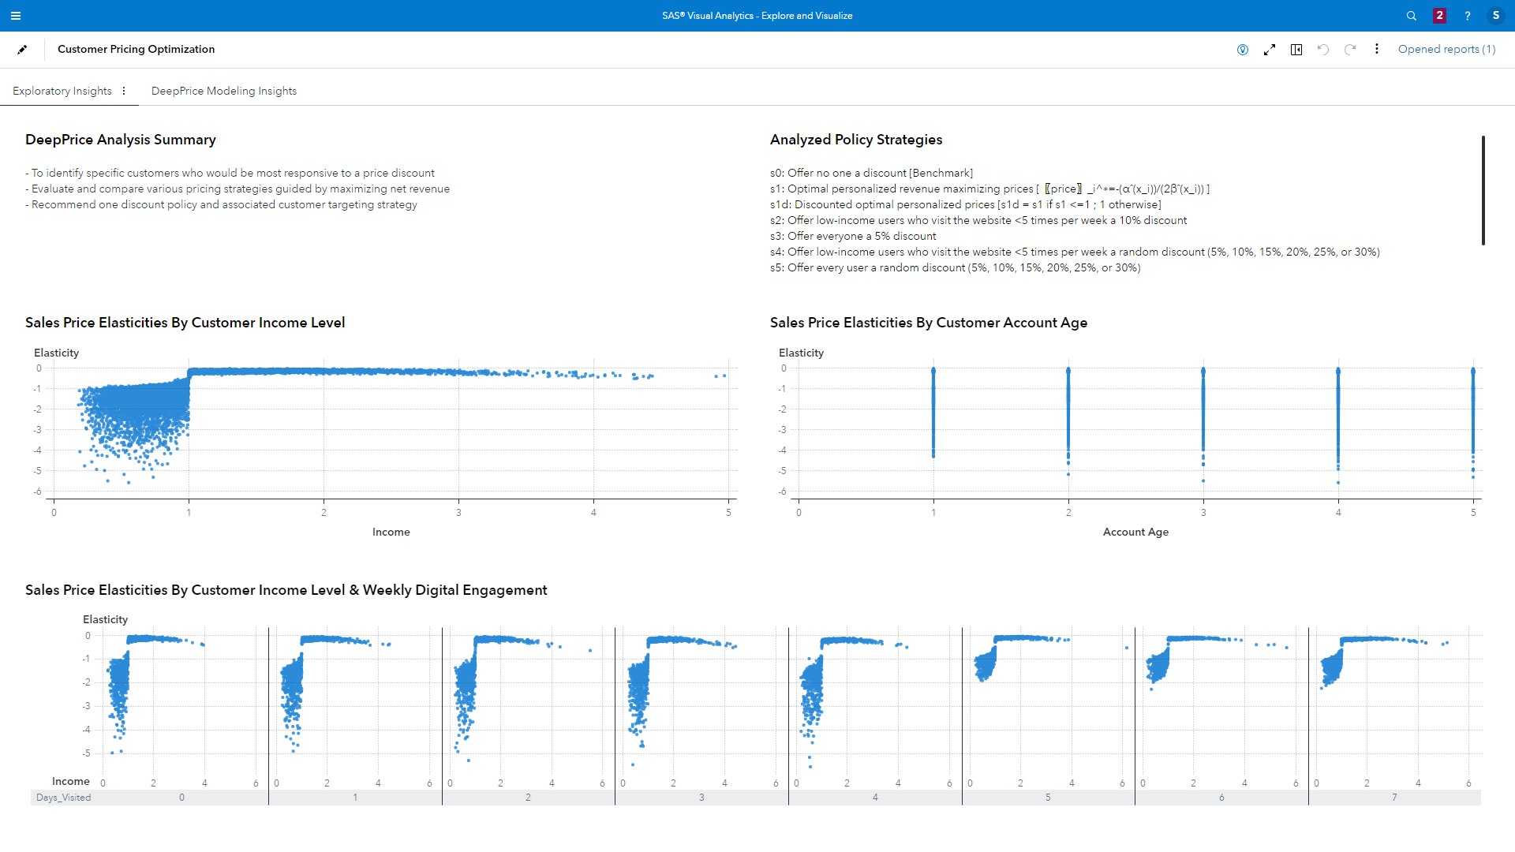Image resolution: width=1515 pixels, height=852 pixels.
Task: Open the hamburger applications menu
Action: [16, 16]
